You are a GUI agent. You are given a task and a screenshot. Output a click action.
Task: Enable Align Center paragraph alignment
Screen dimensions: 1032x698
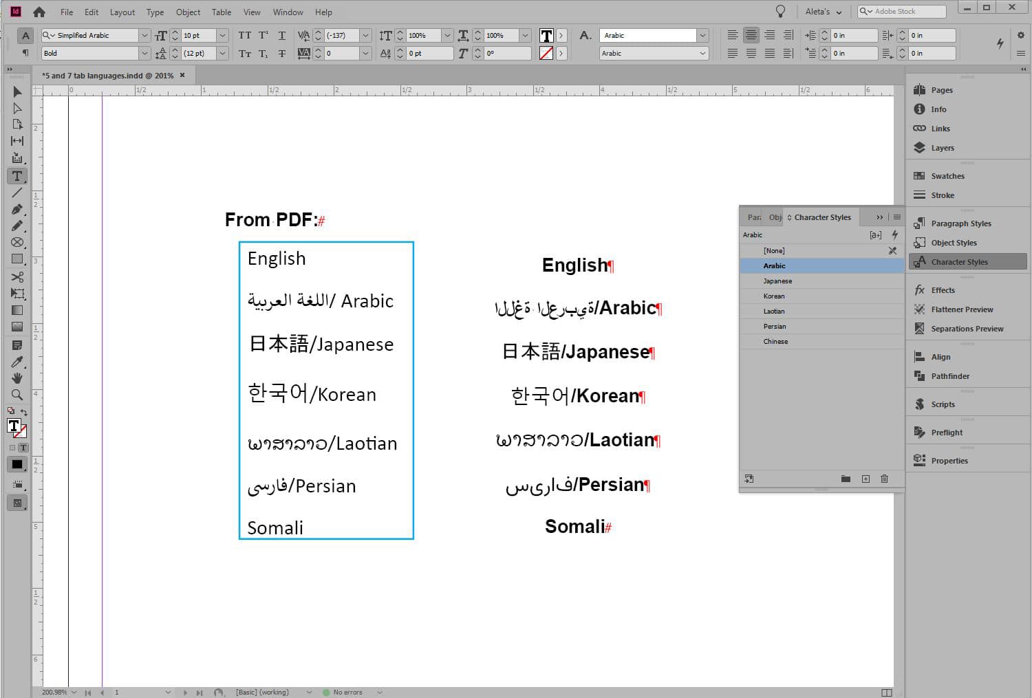751,35
